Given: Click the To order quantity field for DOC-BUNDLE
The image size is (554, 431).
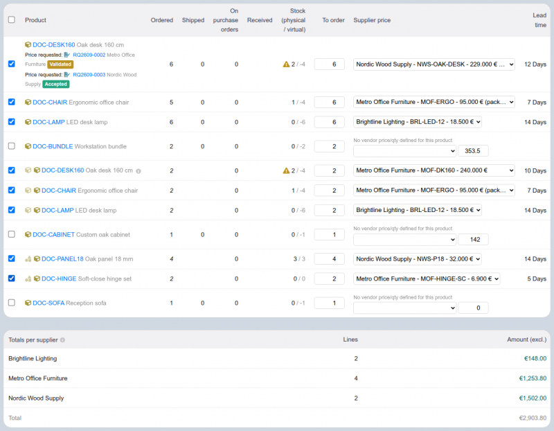Looking at the screenshot, I should tap(330, 146).
